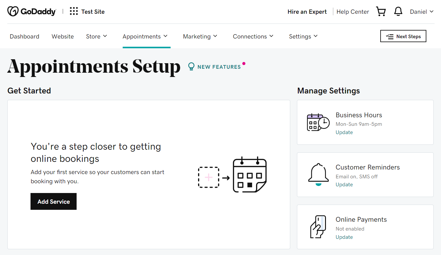Expand the Connections dropdown menu
This screenshot has width=441, height=255.
pos(253,36)
